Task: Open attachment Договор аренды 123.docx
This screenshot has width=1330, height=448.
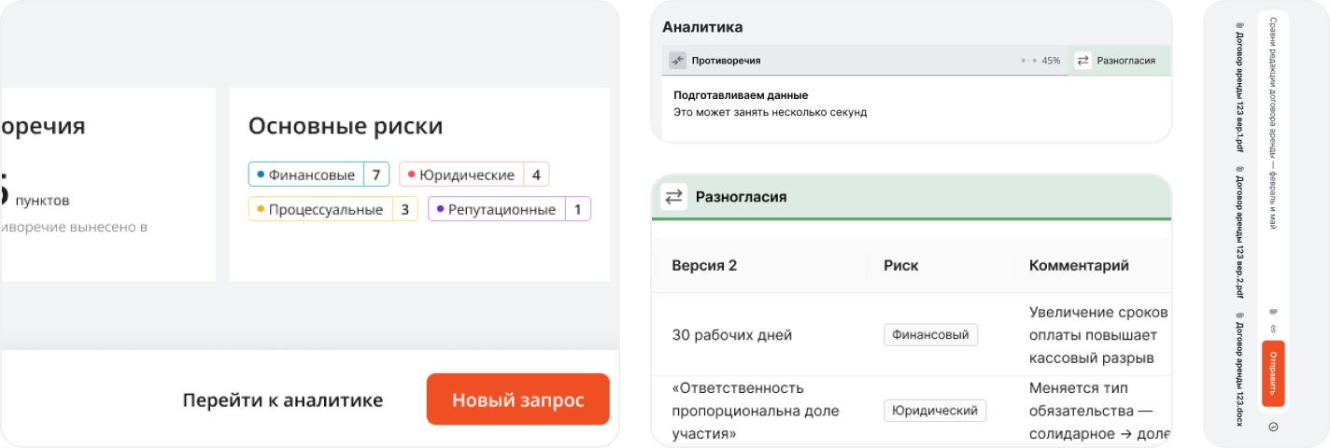Action: point(1240,369)
